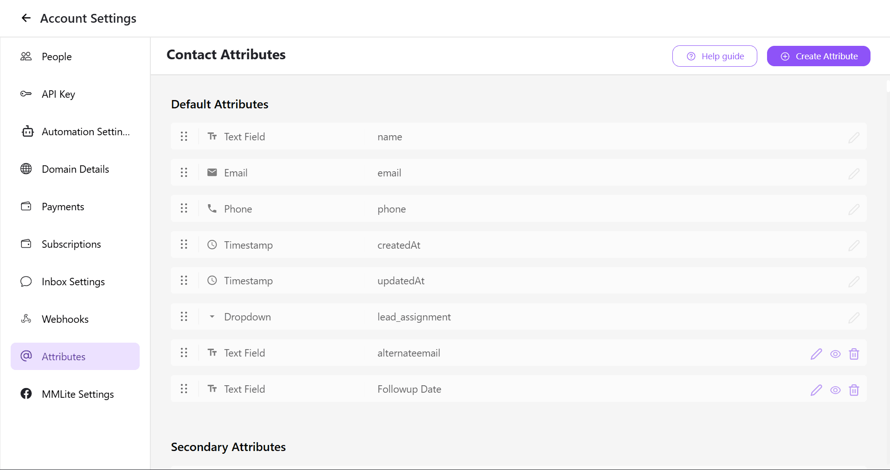Open MMLite Settings from sidebar
This screenshot has width=890, height=470.
(x=77, y=394)
